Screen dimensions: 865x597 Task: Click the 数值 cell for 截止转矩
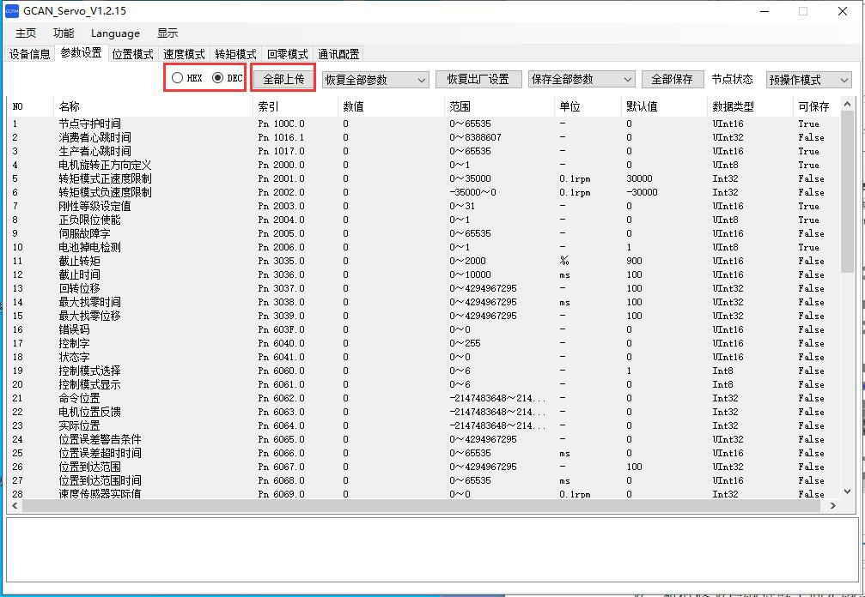pos(346,261)
